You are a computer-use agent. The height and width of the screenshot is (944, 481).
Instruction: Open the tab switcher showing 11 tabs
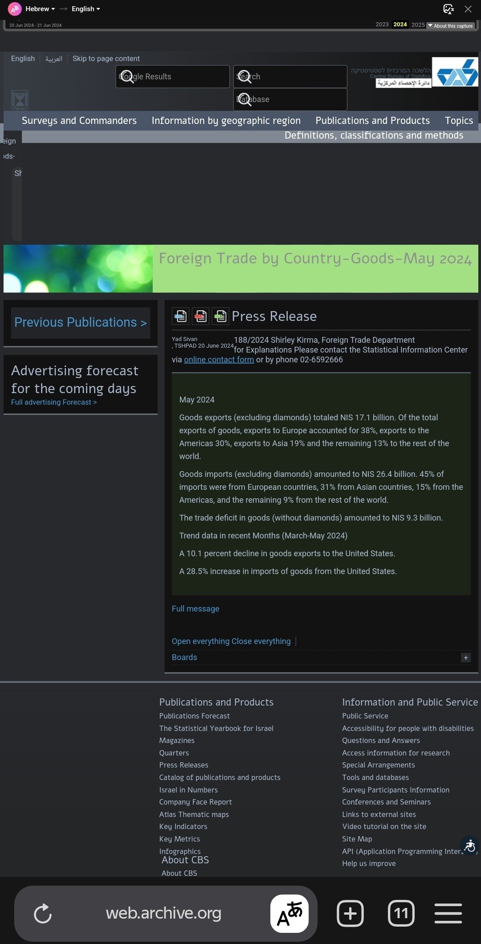pos(401,914)
